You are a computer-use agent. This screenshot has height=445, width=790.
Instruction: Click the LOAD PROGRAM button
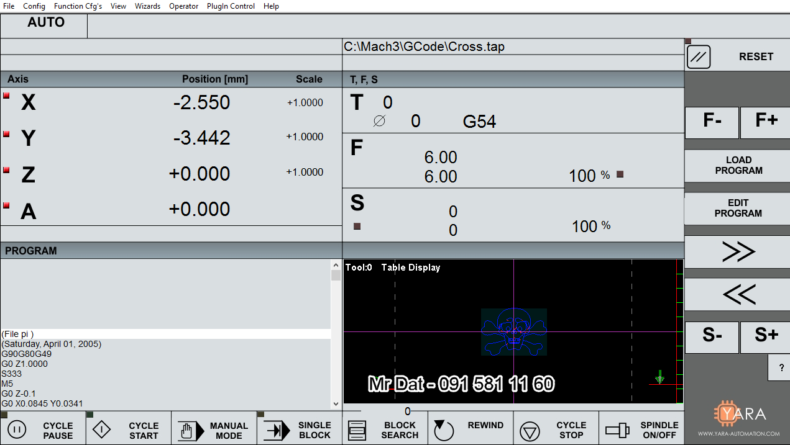(738, 165)
